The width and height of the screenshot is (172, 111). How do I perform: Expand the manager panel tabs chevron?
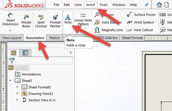[x=71, y=53]
